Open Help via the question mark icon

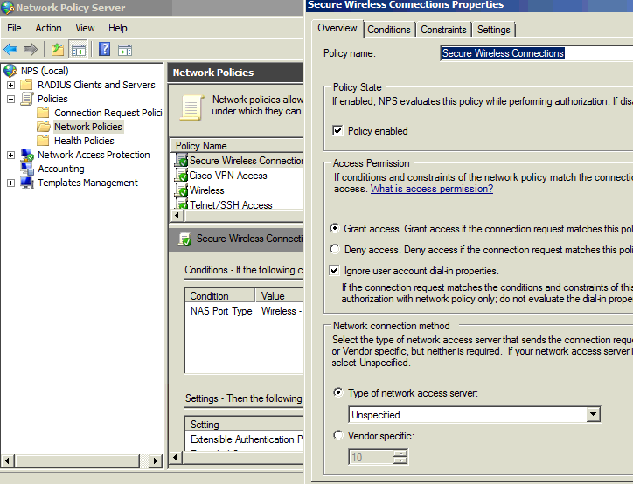click(x=104, y=50)
